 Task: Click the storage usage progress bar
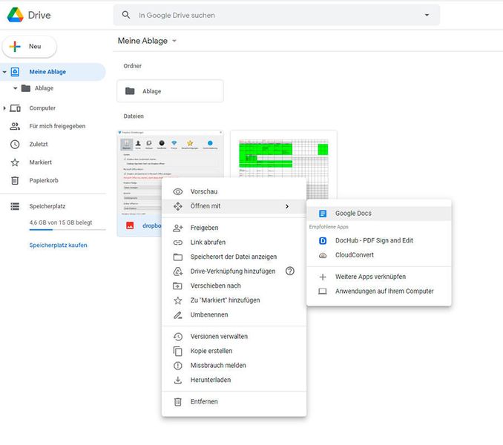[x=68, y=230]
